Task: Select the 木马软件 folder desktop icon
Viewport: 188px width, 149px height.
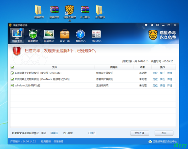Action: coord(100,12)
